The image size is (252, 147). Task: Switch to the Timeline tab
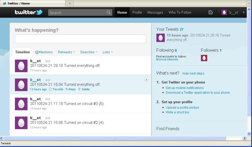23,52
